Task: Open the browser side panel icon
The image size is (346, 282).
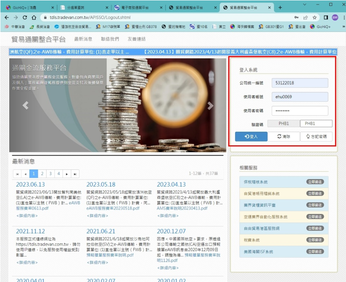Action: (x=326, y=18)
